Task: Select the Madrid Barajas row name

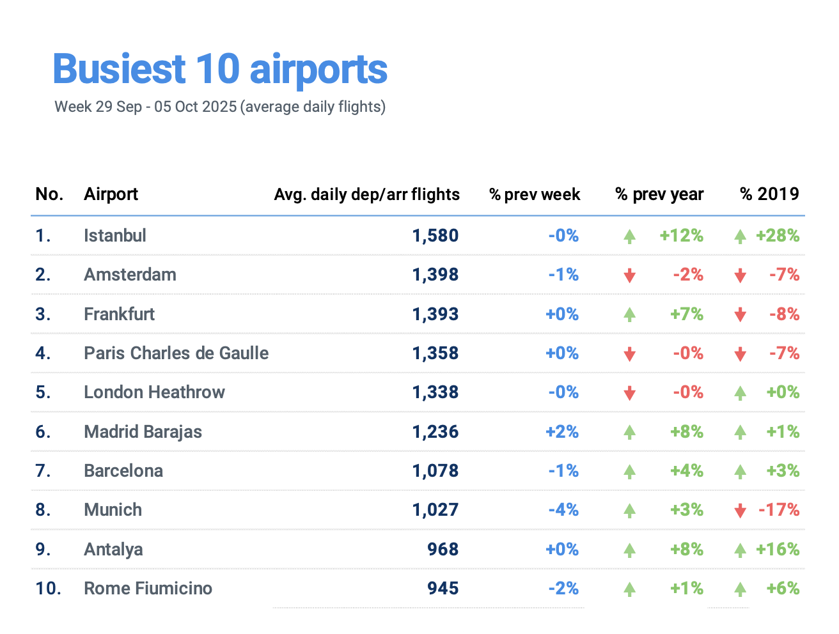Action: 143,432
